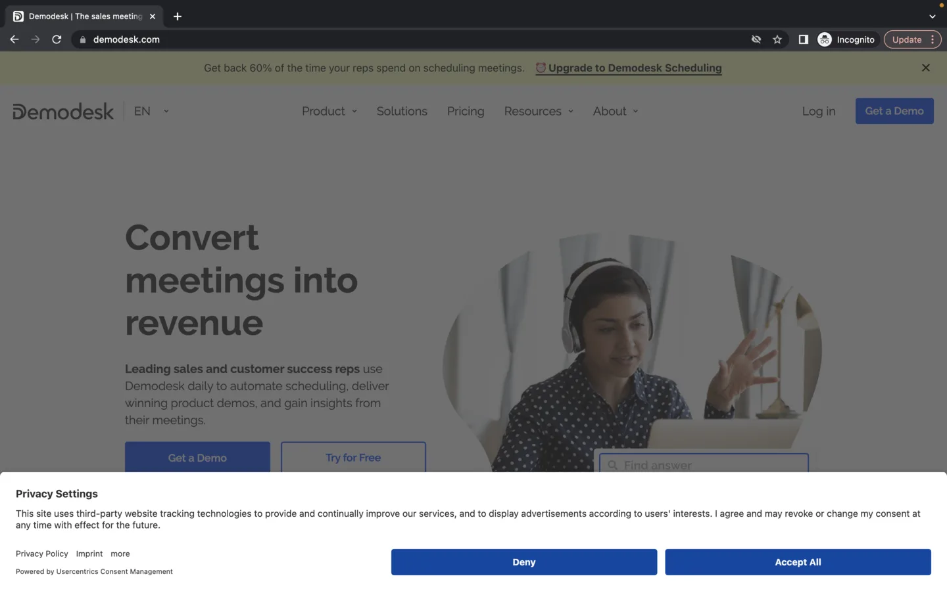The image size is (947, 591).
Task: Click the Demodesk logo
Action: click(63, 112)
